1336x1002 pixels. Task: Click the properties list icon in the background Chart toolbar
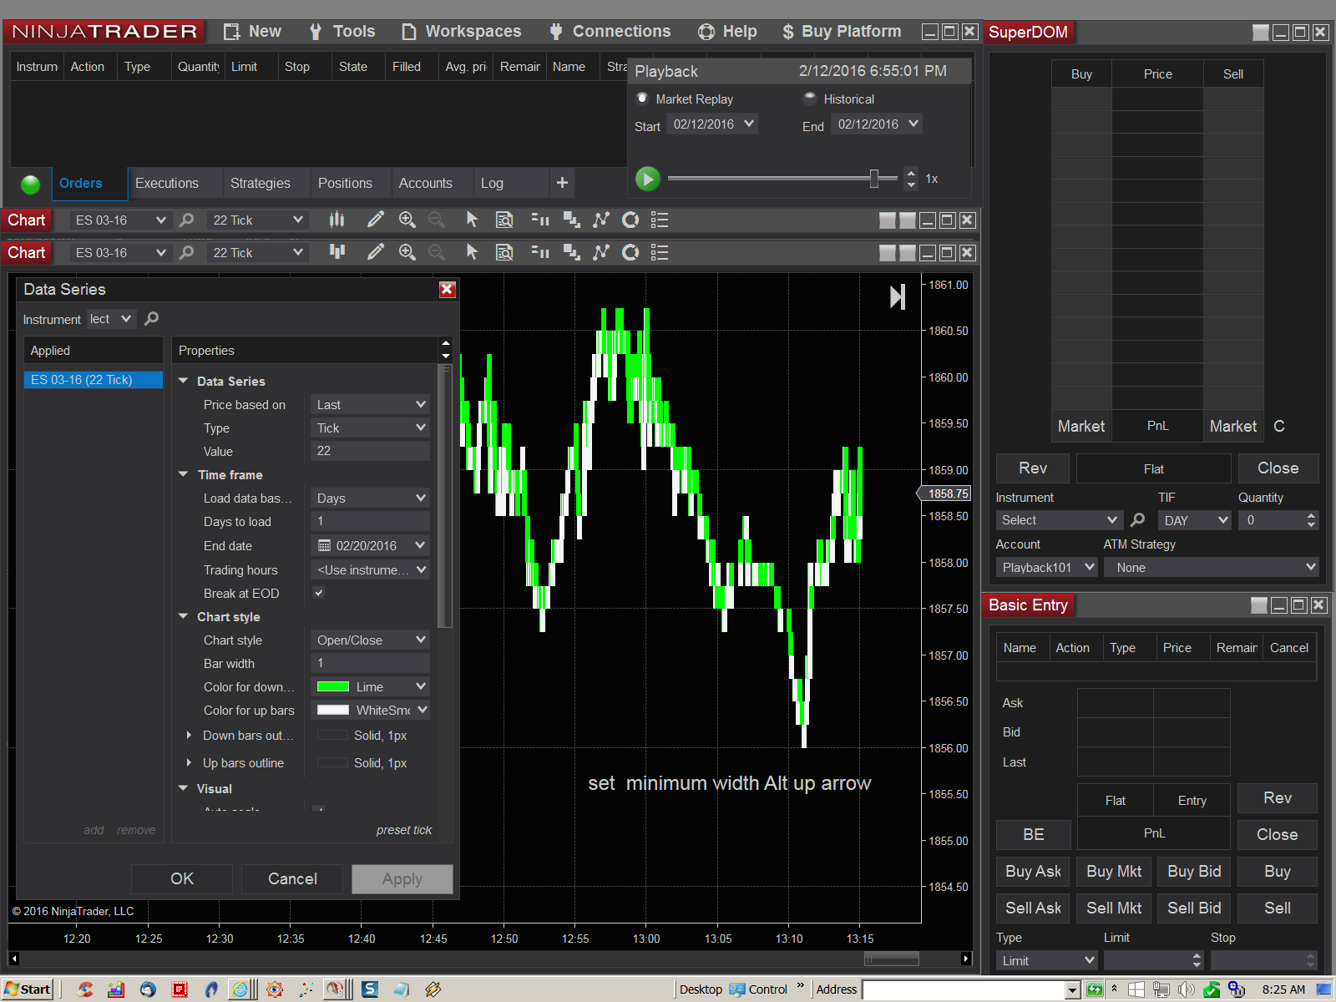(x=660, y=220)
